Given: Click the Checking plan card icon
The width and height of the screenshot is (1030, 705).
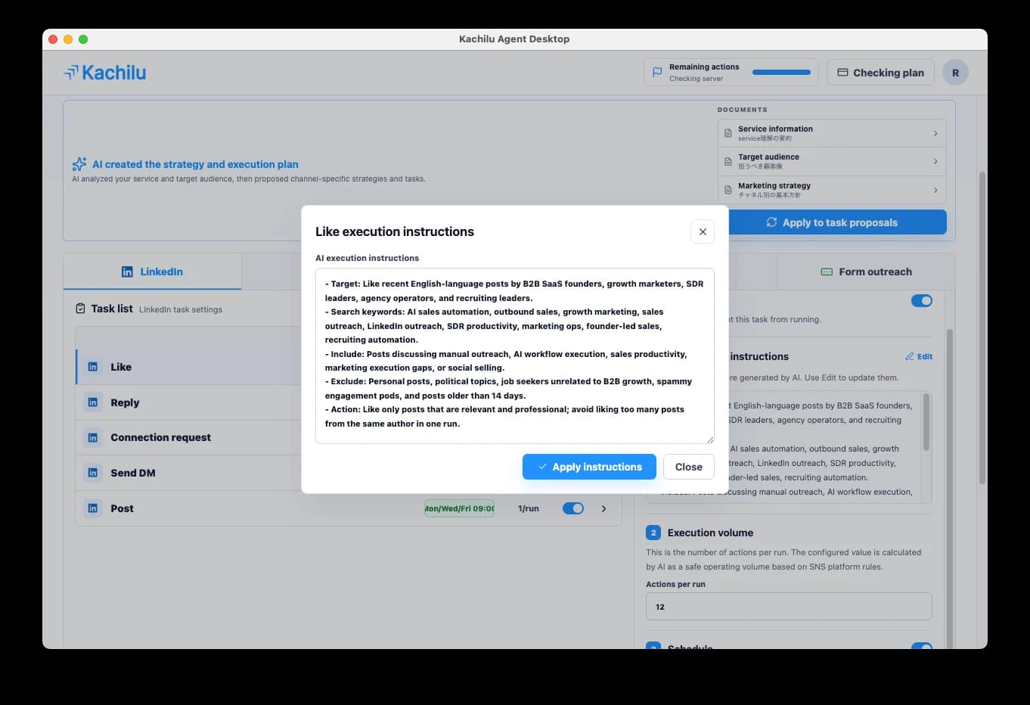Looking at the screenshot, I should tap(842, 73).
